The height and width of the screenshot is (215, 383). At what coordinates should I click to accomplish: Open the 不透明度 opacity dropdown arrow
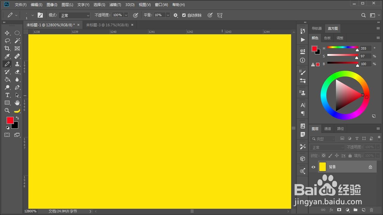(126, 15)
